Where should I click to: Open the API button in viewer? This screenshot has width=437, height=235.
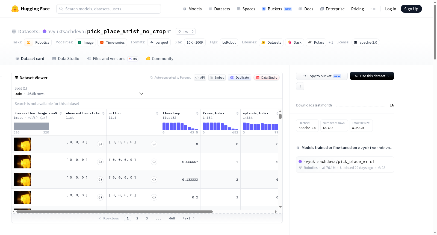coord(200,78)
